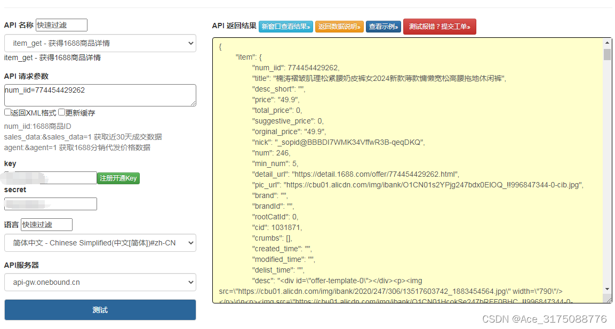Click the 查看示例 button
Screen dimensions: 615x329
(383, 26)
